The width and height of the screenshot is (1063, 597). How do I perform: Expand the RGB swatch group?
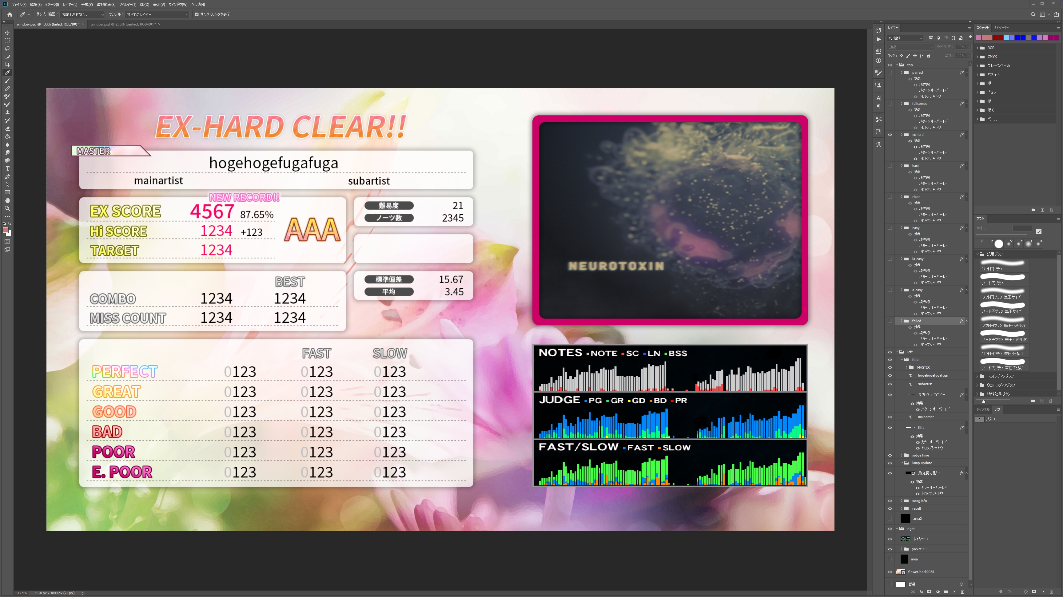977,48
